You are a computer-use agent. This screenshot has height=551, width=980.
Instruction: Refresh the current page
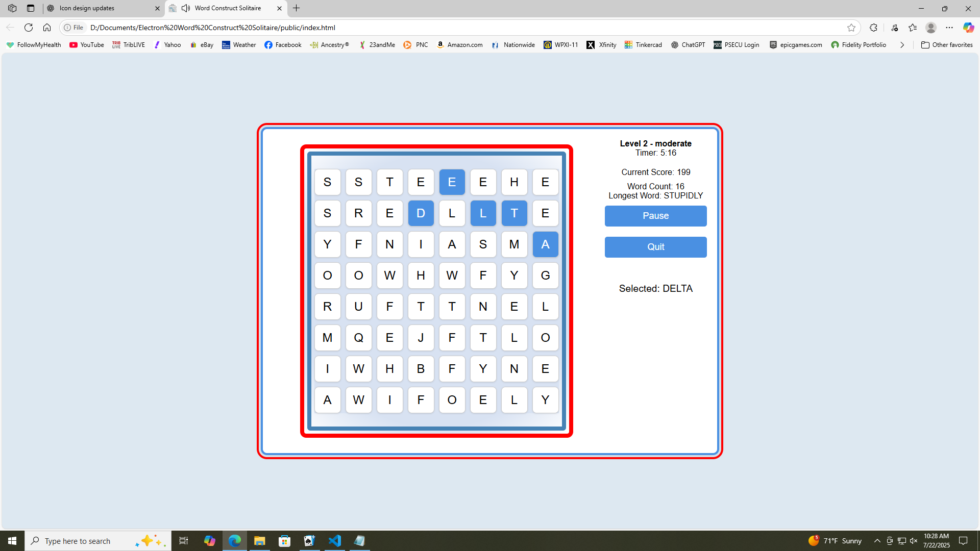(29, 28)
